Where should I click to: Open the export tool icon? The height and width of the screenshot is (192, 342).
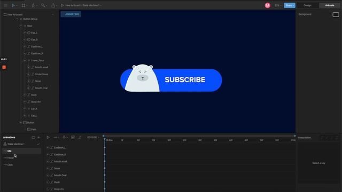coord(53,5)
